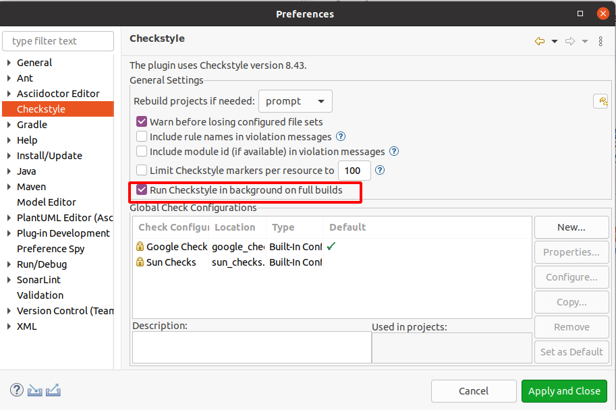Click the forward navigation arrow icon
The height and width of the screenshot is (410, 616).
[570, 41]
